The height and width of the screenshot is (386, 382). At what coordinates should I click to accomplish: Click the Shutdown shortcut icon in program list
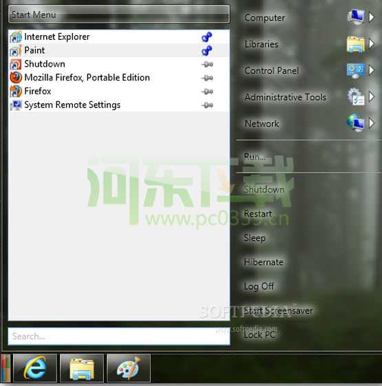pos(16,64)
